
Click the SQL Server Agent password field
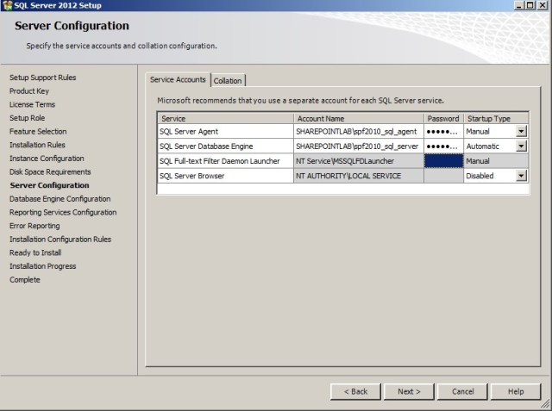pos(443,132)
